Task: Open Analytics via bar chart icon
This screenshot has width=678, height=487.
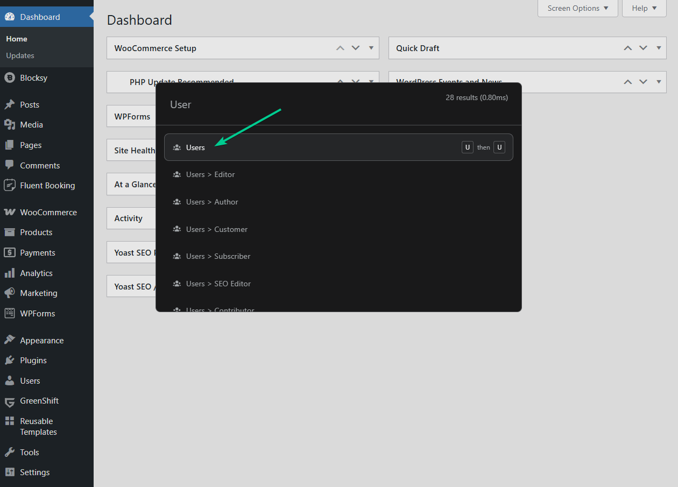Action: (x=10, y=273)
